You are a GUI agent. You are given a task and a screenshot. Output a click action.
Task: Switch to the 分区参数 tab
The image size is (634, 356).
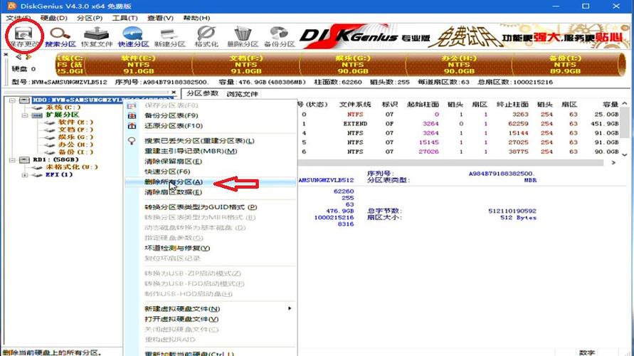tap(202, 93)
